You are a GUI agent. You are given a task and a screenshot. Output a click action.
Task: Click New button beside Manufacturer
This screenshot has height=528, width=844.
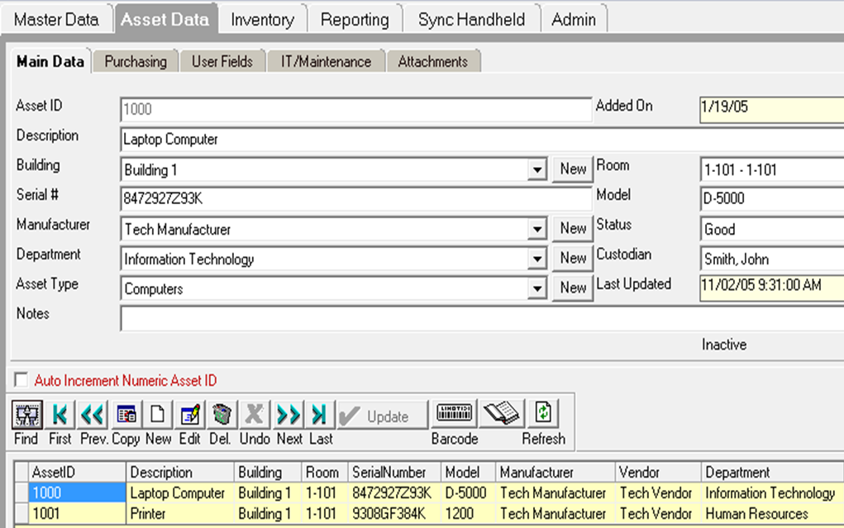pos(573,228)
